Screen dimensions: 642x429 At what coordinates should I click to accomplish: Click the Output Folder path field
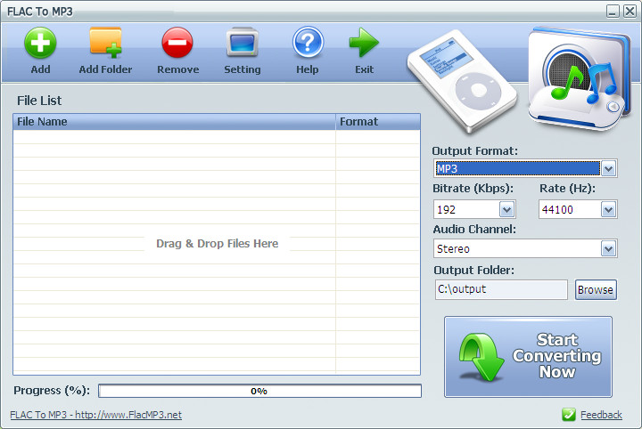501,289
